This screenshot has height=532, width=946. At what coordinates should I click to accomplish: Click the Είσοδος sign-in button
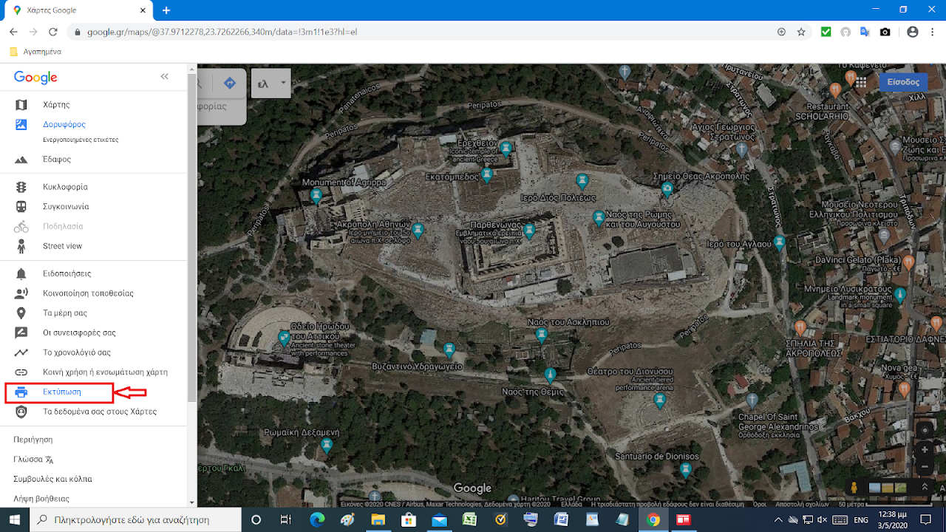tap(902, 82)
